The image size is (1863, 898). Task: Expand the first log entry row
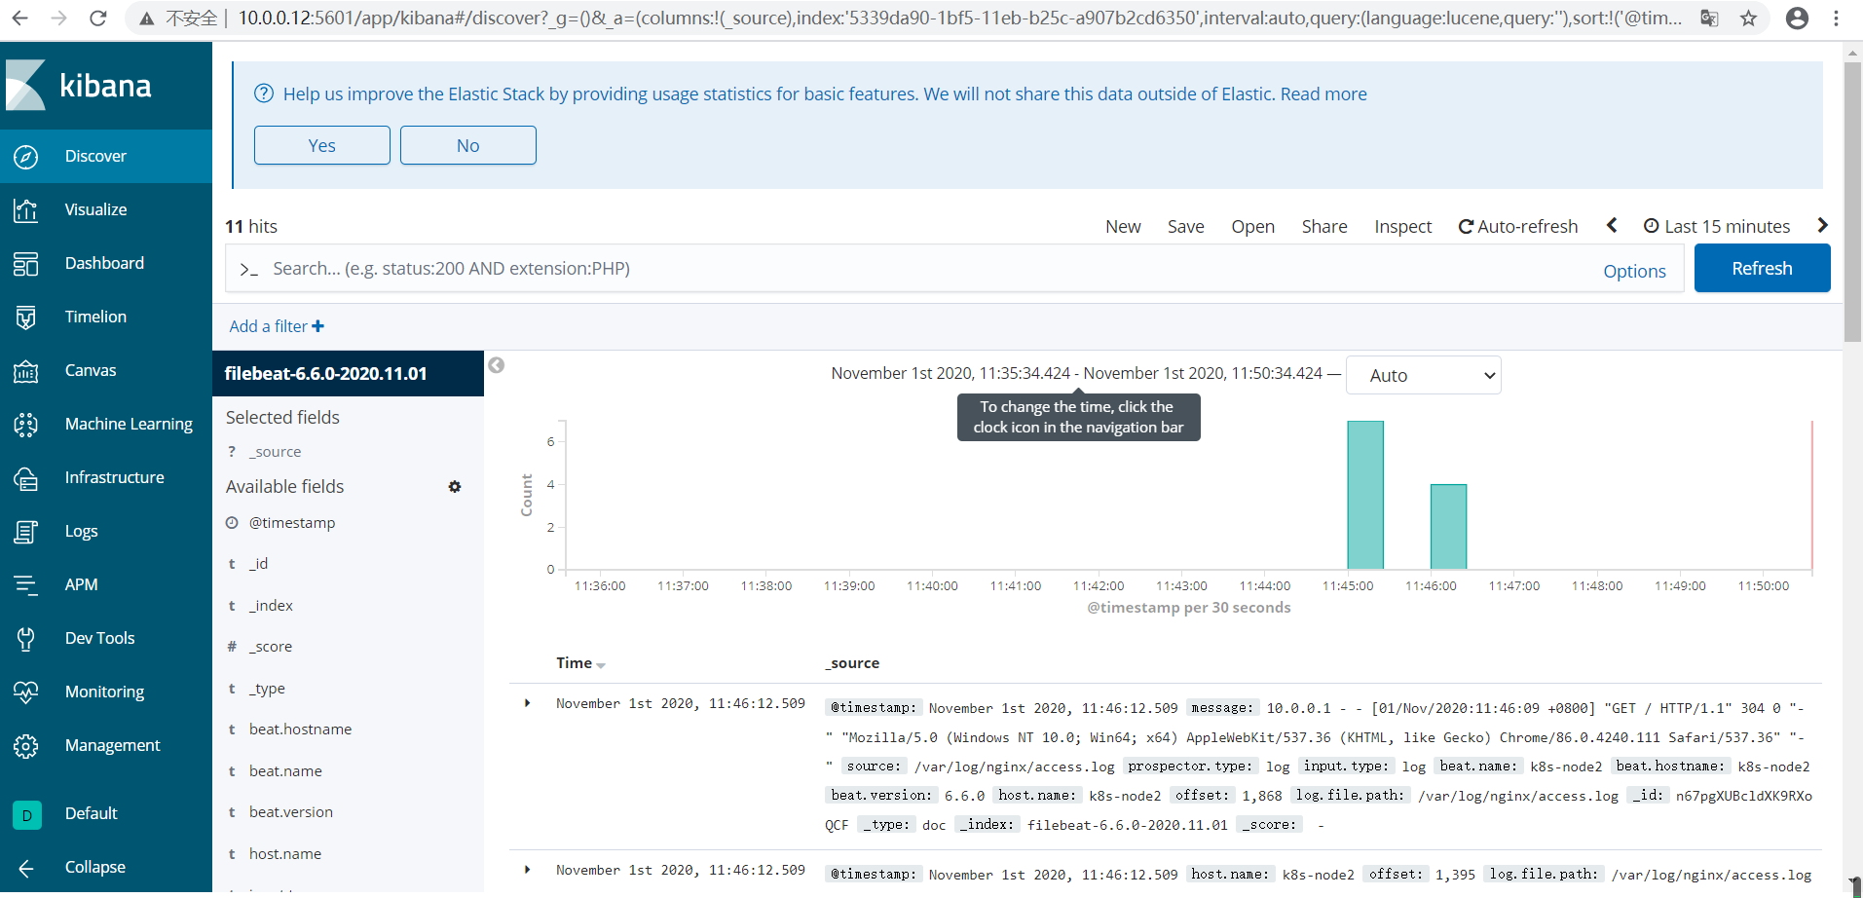528,703
